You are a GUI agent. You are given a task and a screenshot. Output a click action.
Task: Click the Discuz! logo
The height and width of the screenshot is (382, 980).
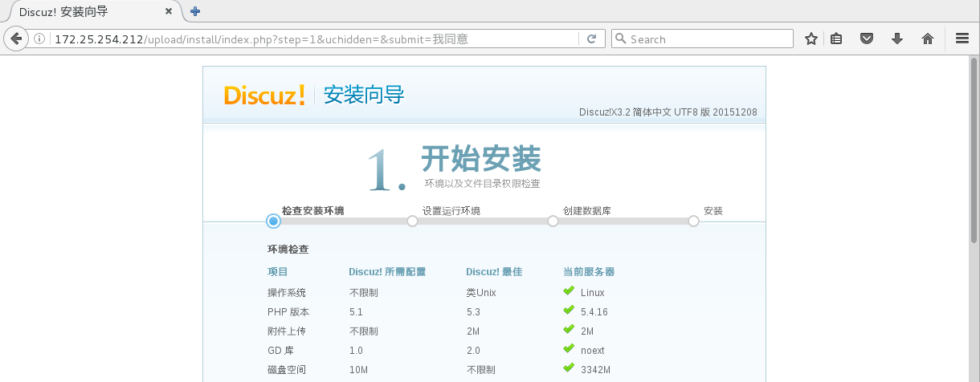point(264,95)
